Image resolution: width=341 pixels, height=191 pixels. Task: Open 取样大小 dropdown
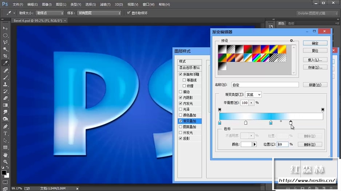[x=50, y=13]
